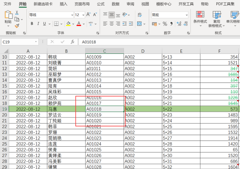The image size is (240, 169).
Task: Align text right
Action: tap(118, 24)
